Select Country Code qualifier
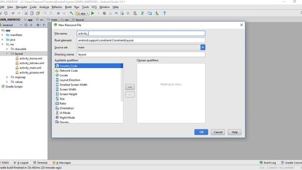 89,66
